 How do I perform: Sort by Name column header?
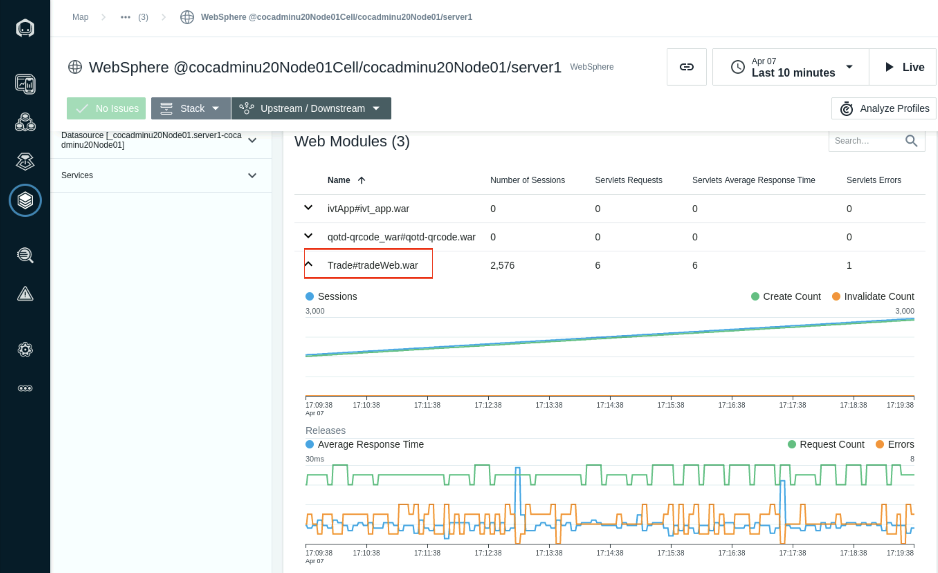[x=339, y=180]
